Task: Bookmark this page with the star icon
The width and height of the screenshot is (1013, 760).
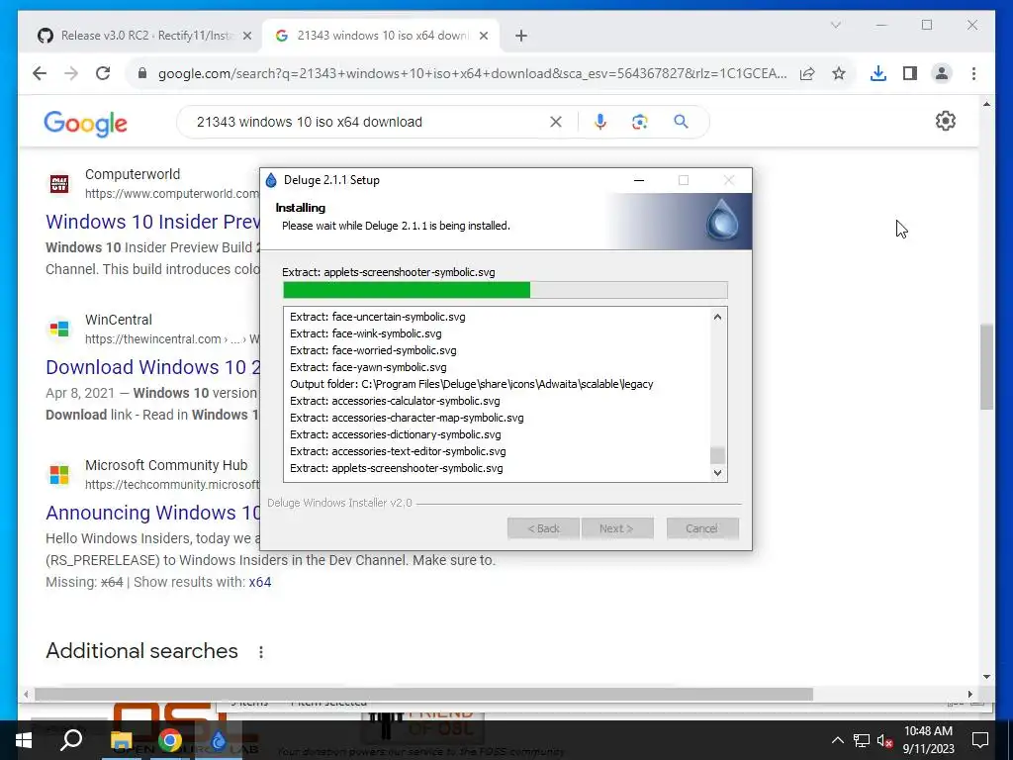Action: (839, 73)
